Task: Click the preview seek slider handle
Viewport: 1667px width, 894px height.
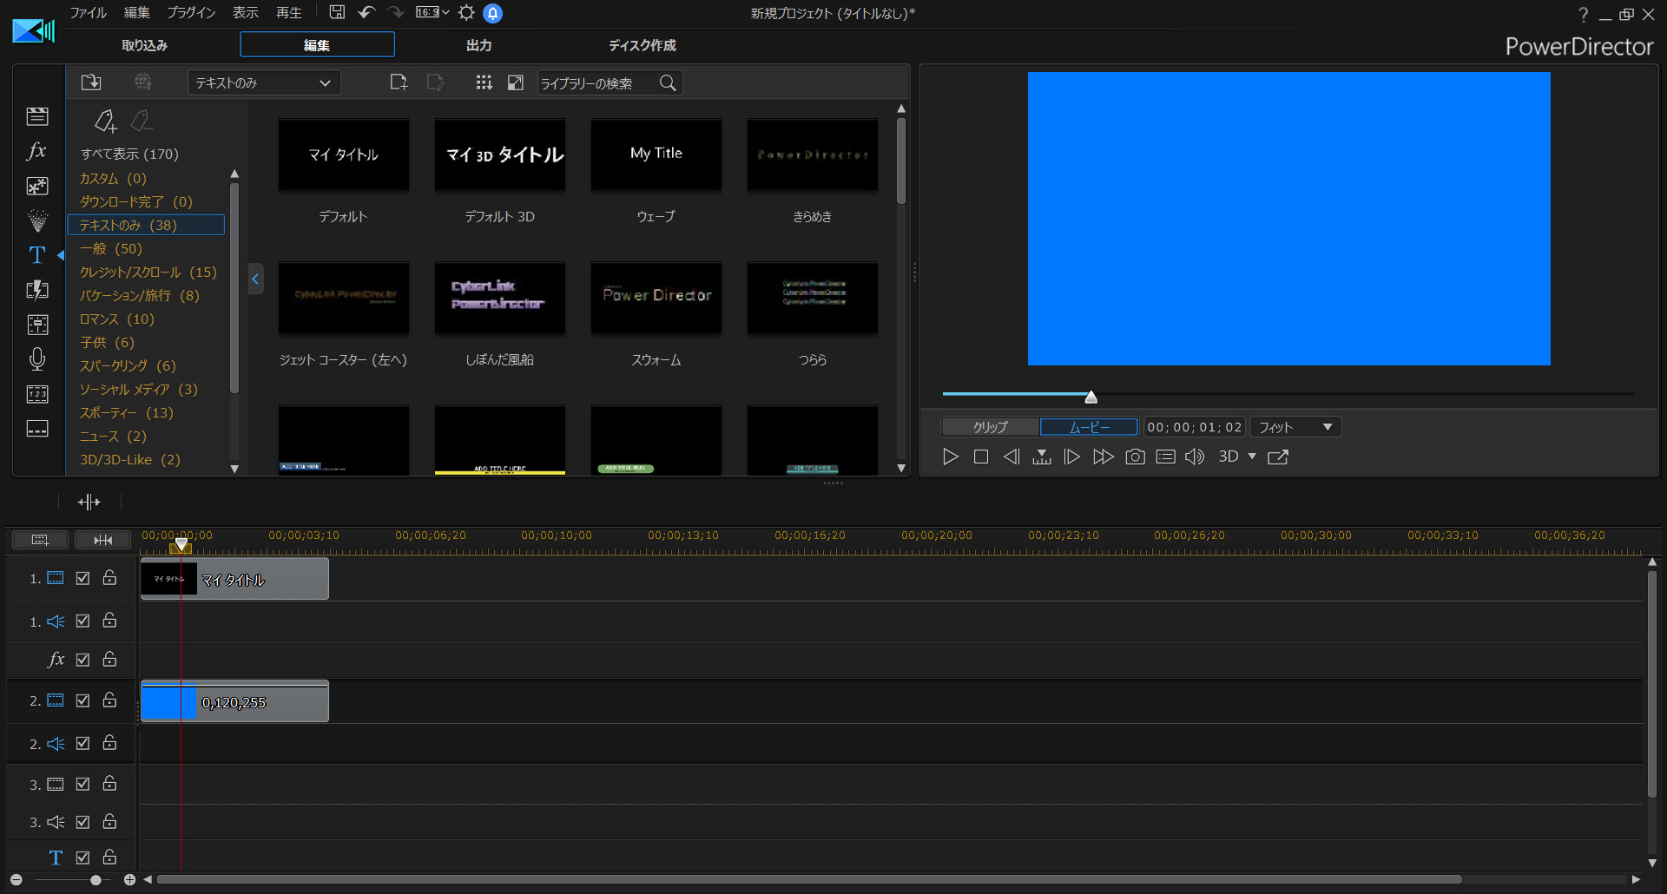Action: pos(1091,397)
